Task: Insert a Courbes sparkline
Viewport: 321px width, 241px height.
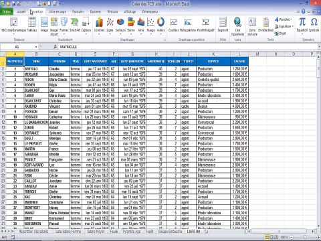Action: (x=173, y=25)
